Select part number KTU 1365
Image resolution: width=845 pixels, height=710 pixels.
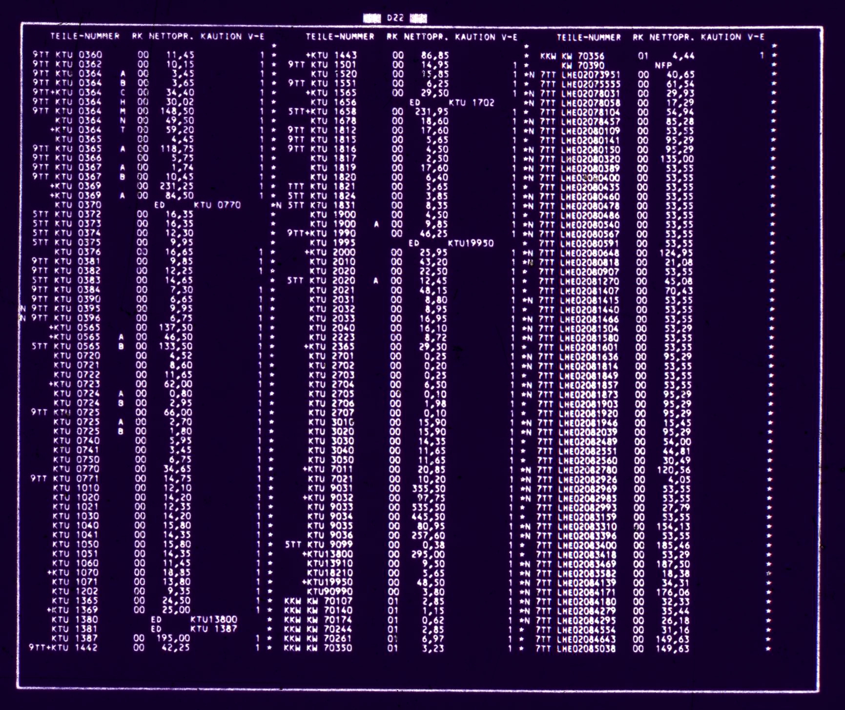click(x=76, y=601)
